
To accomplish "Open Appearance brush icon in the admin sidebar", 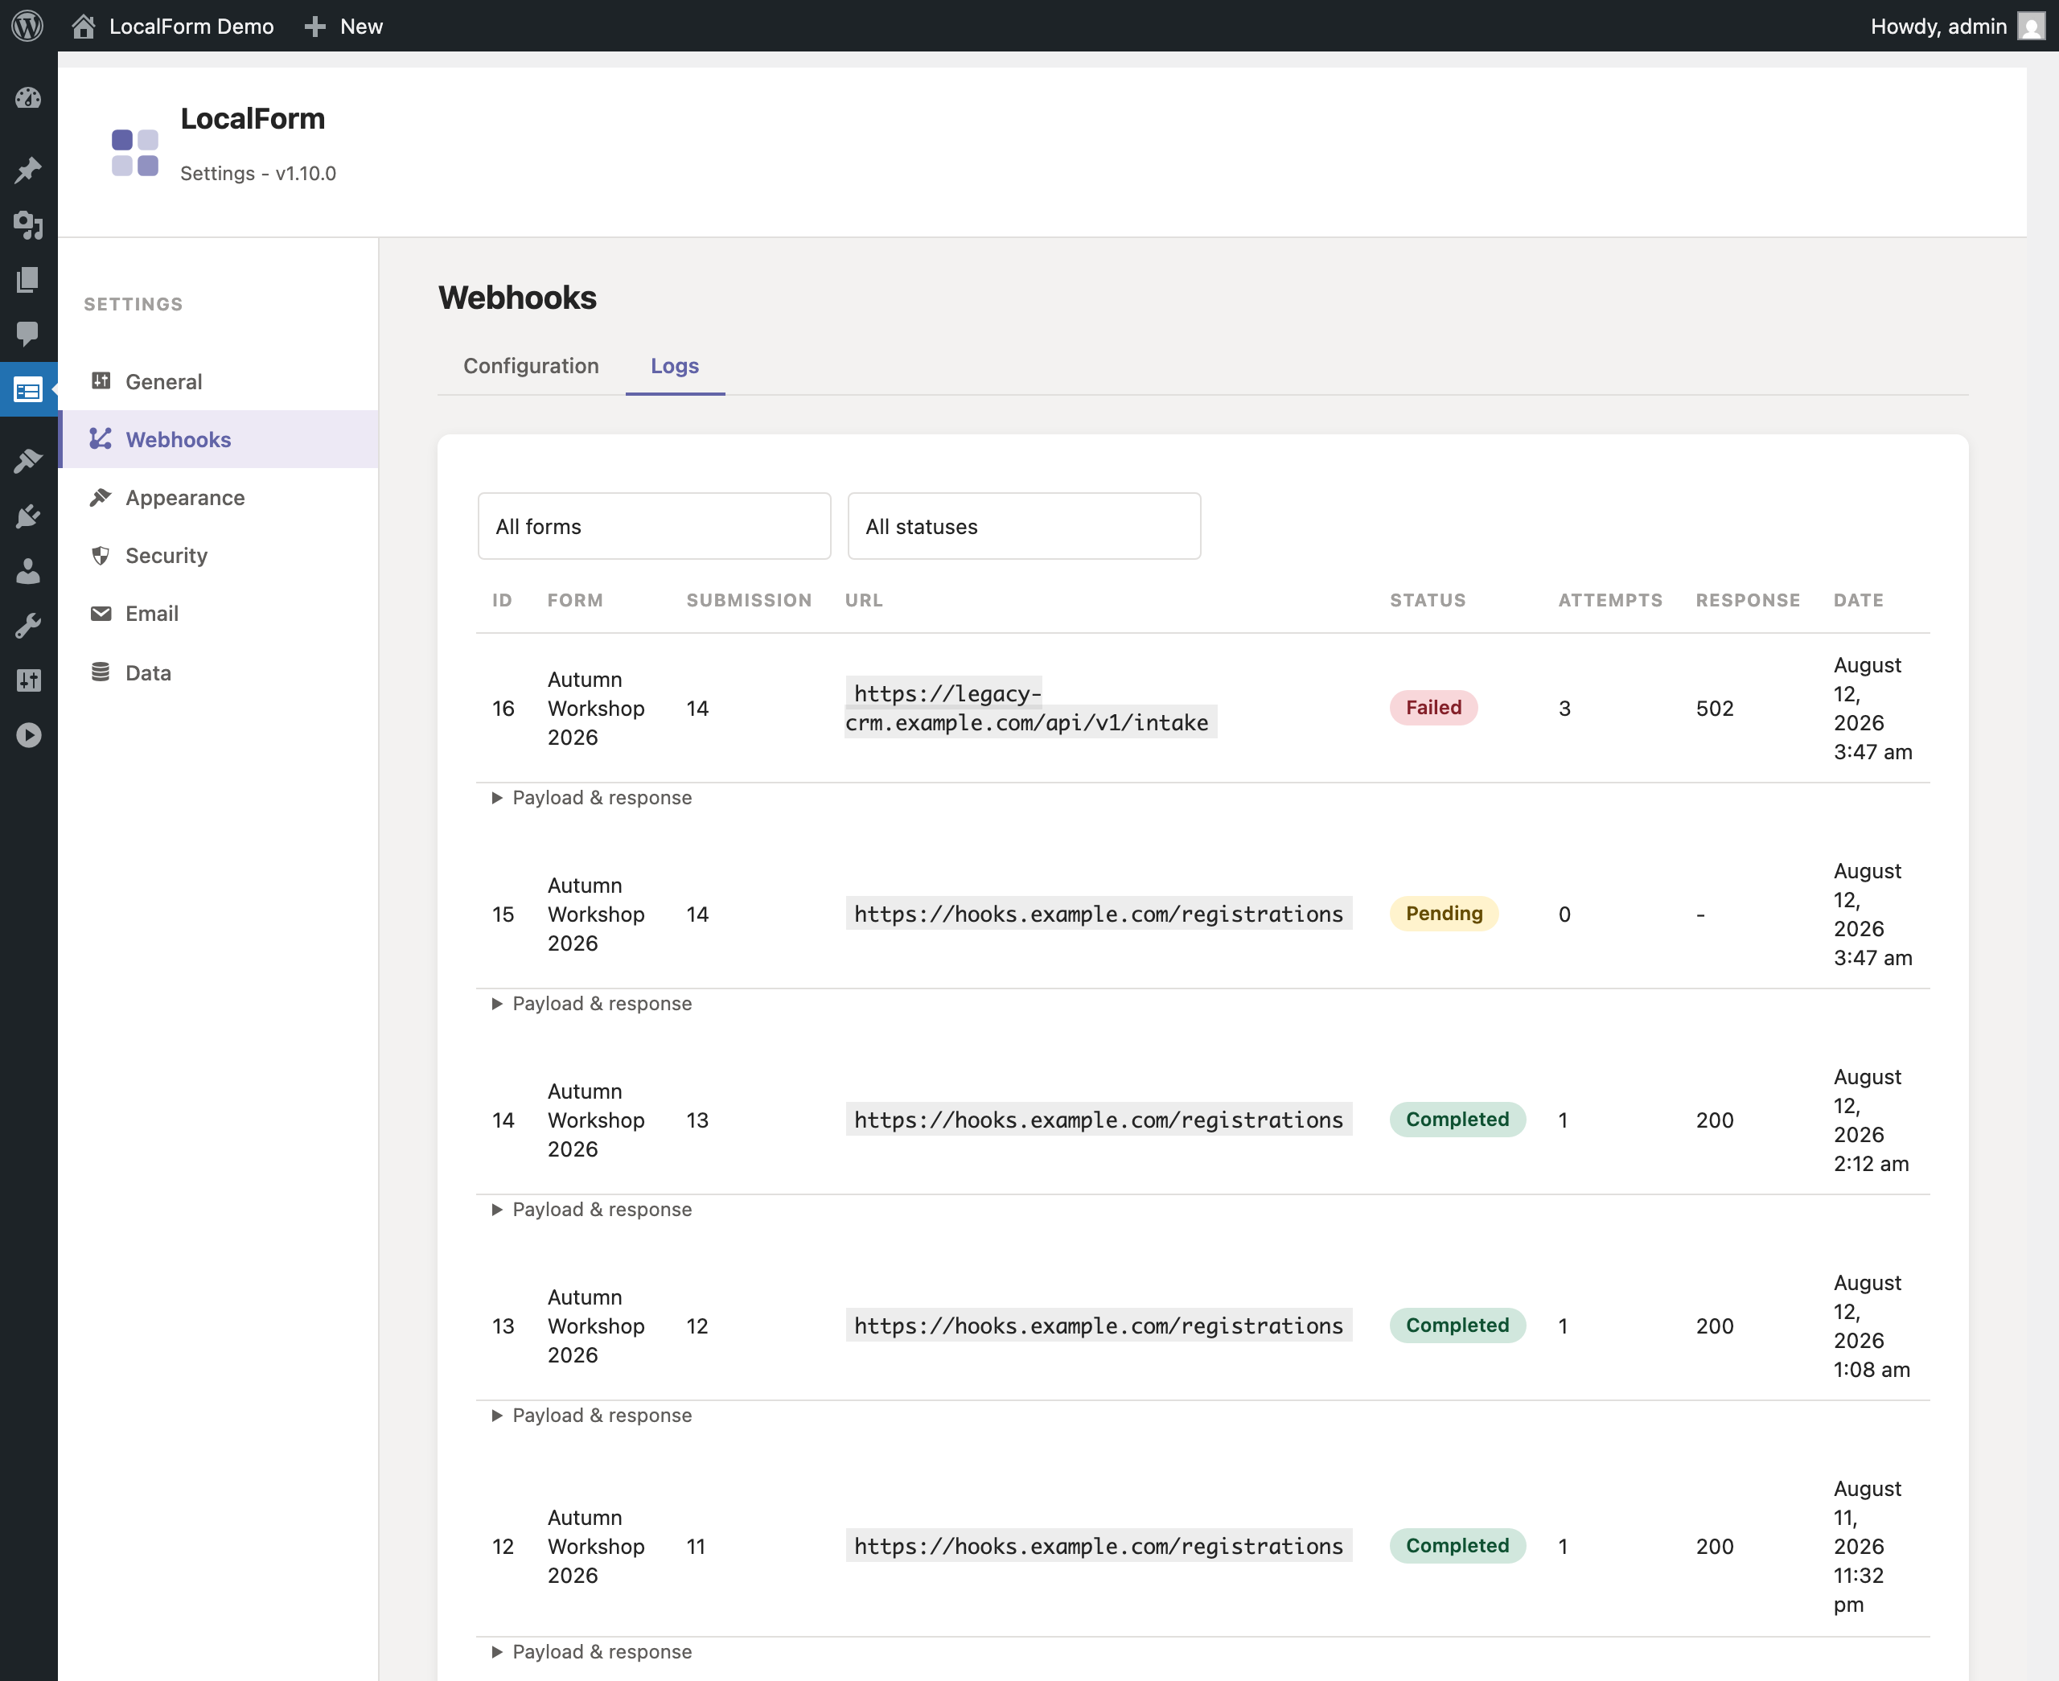I will tap(28, 461).
